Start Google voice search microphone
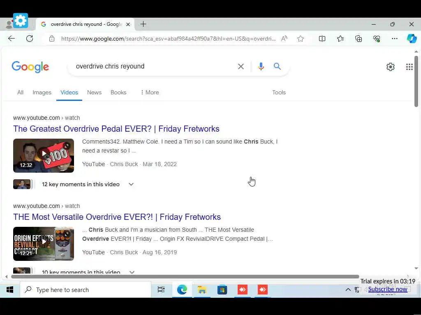This screenshot has width=421, height=315. (261, 66)
